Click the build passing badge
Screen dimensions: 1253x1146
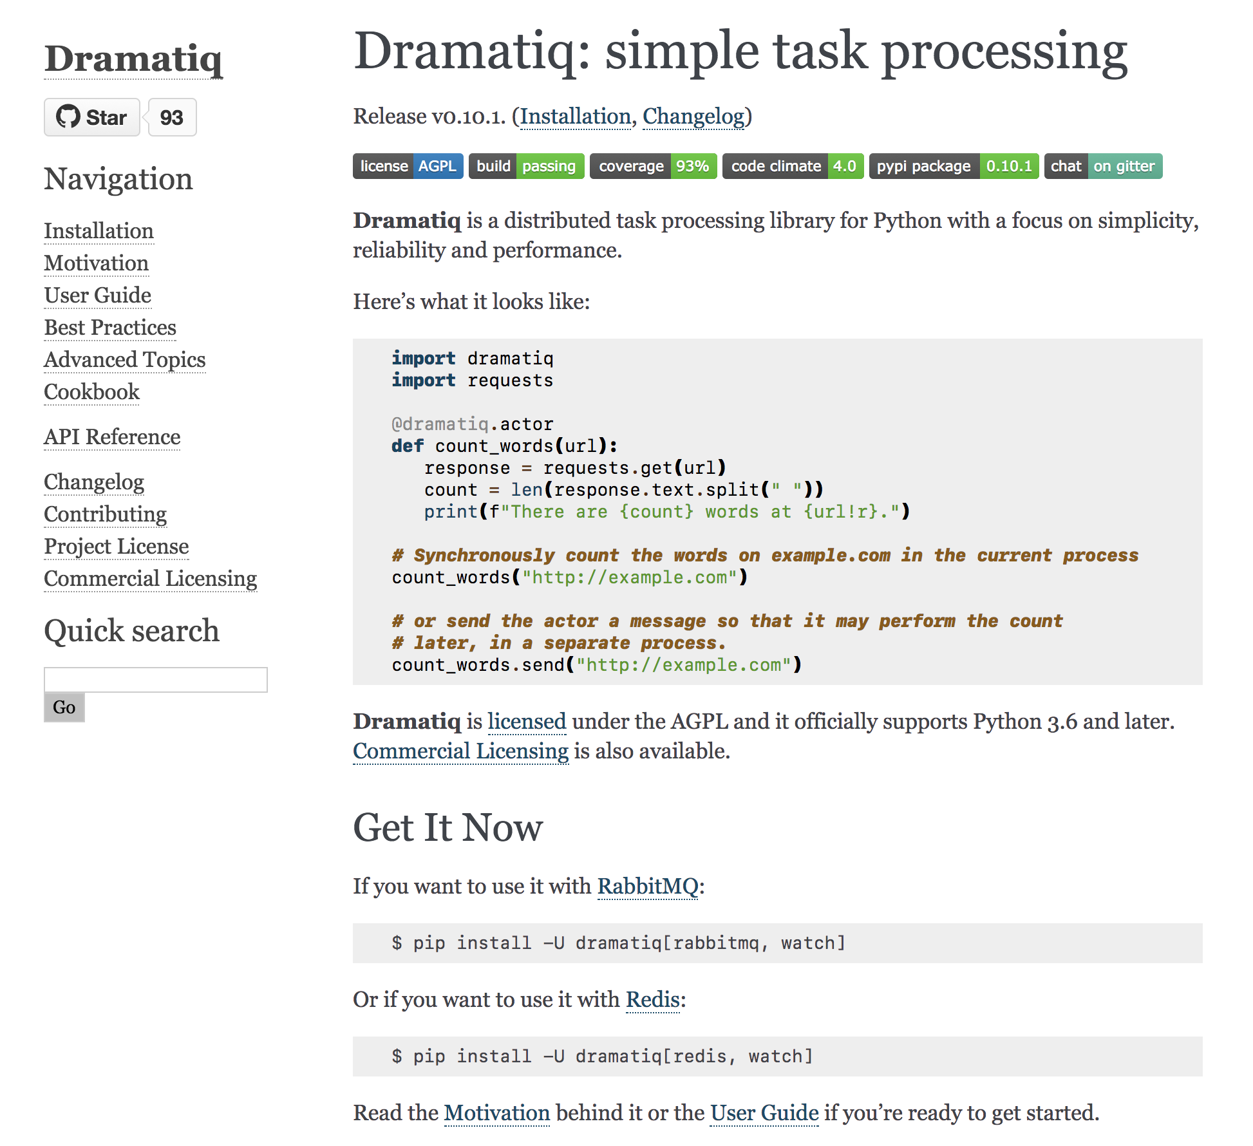[526, 166]
